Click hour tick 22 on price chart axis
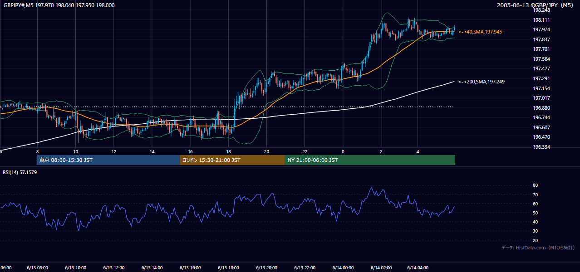The height and width of the screenshot is (272, 580). [305, 152]
